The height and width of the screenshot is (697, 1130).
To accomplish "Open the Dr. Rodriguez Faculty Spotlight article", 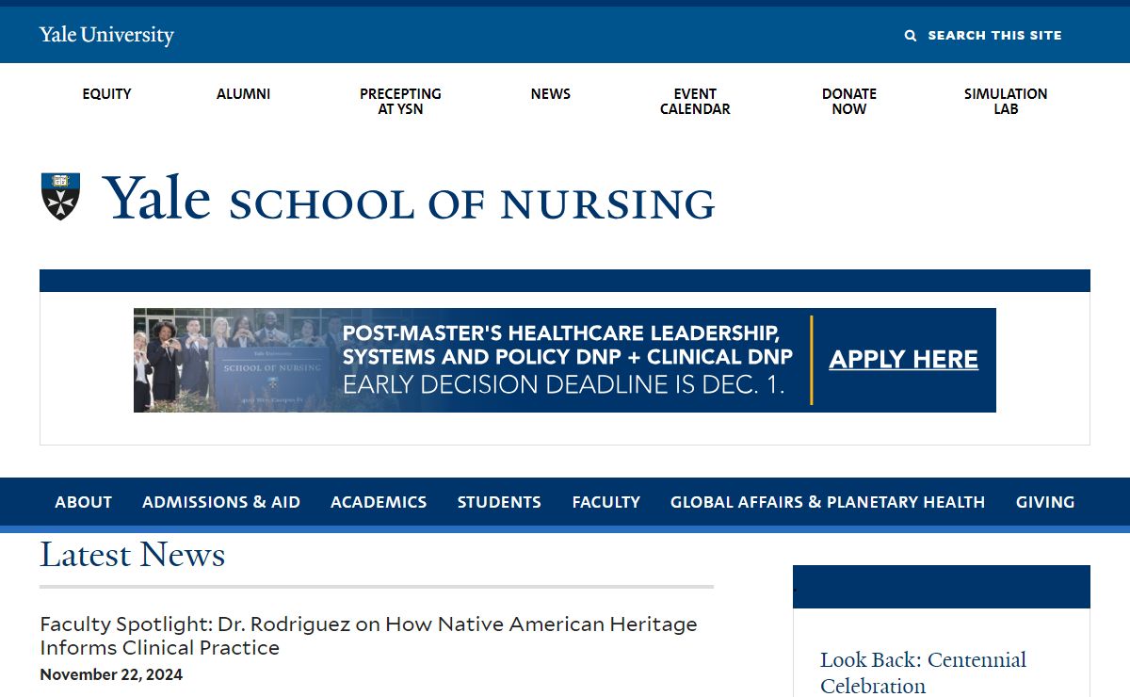I will 368,636.
